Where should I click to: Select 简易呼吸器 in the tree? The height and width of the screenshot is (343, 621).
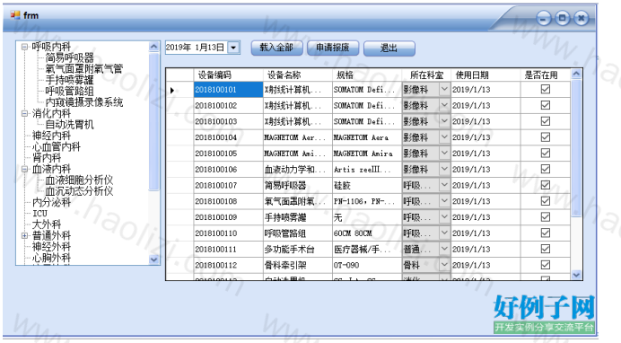[70, 57]
